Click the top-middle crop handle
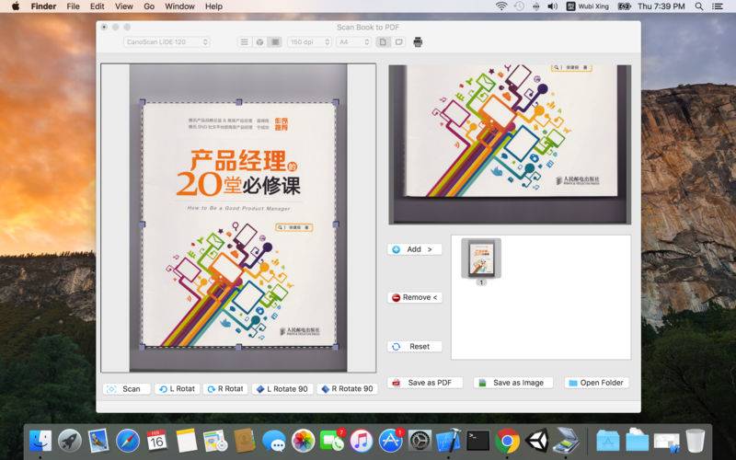 point(239,102)
